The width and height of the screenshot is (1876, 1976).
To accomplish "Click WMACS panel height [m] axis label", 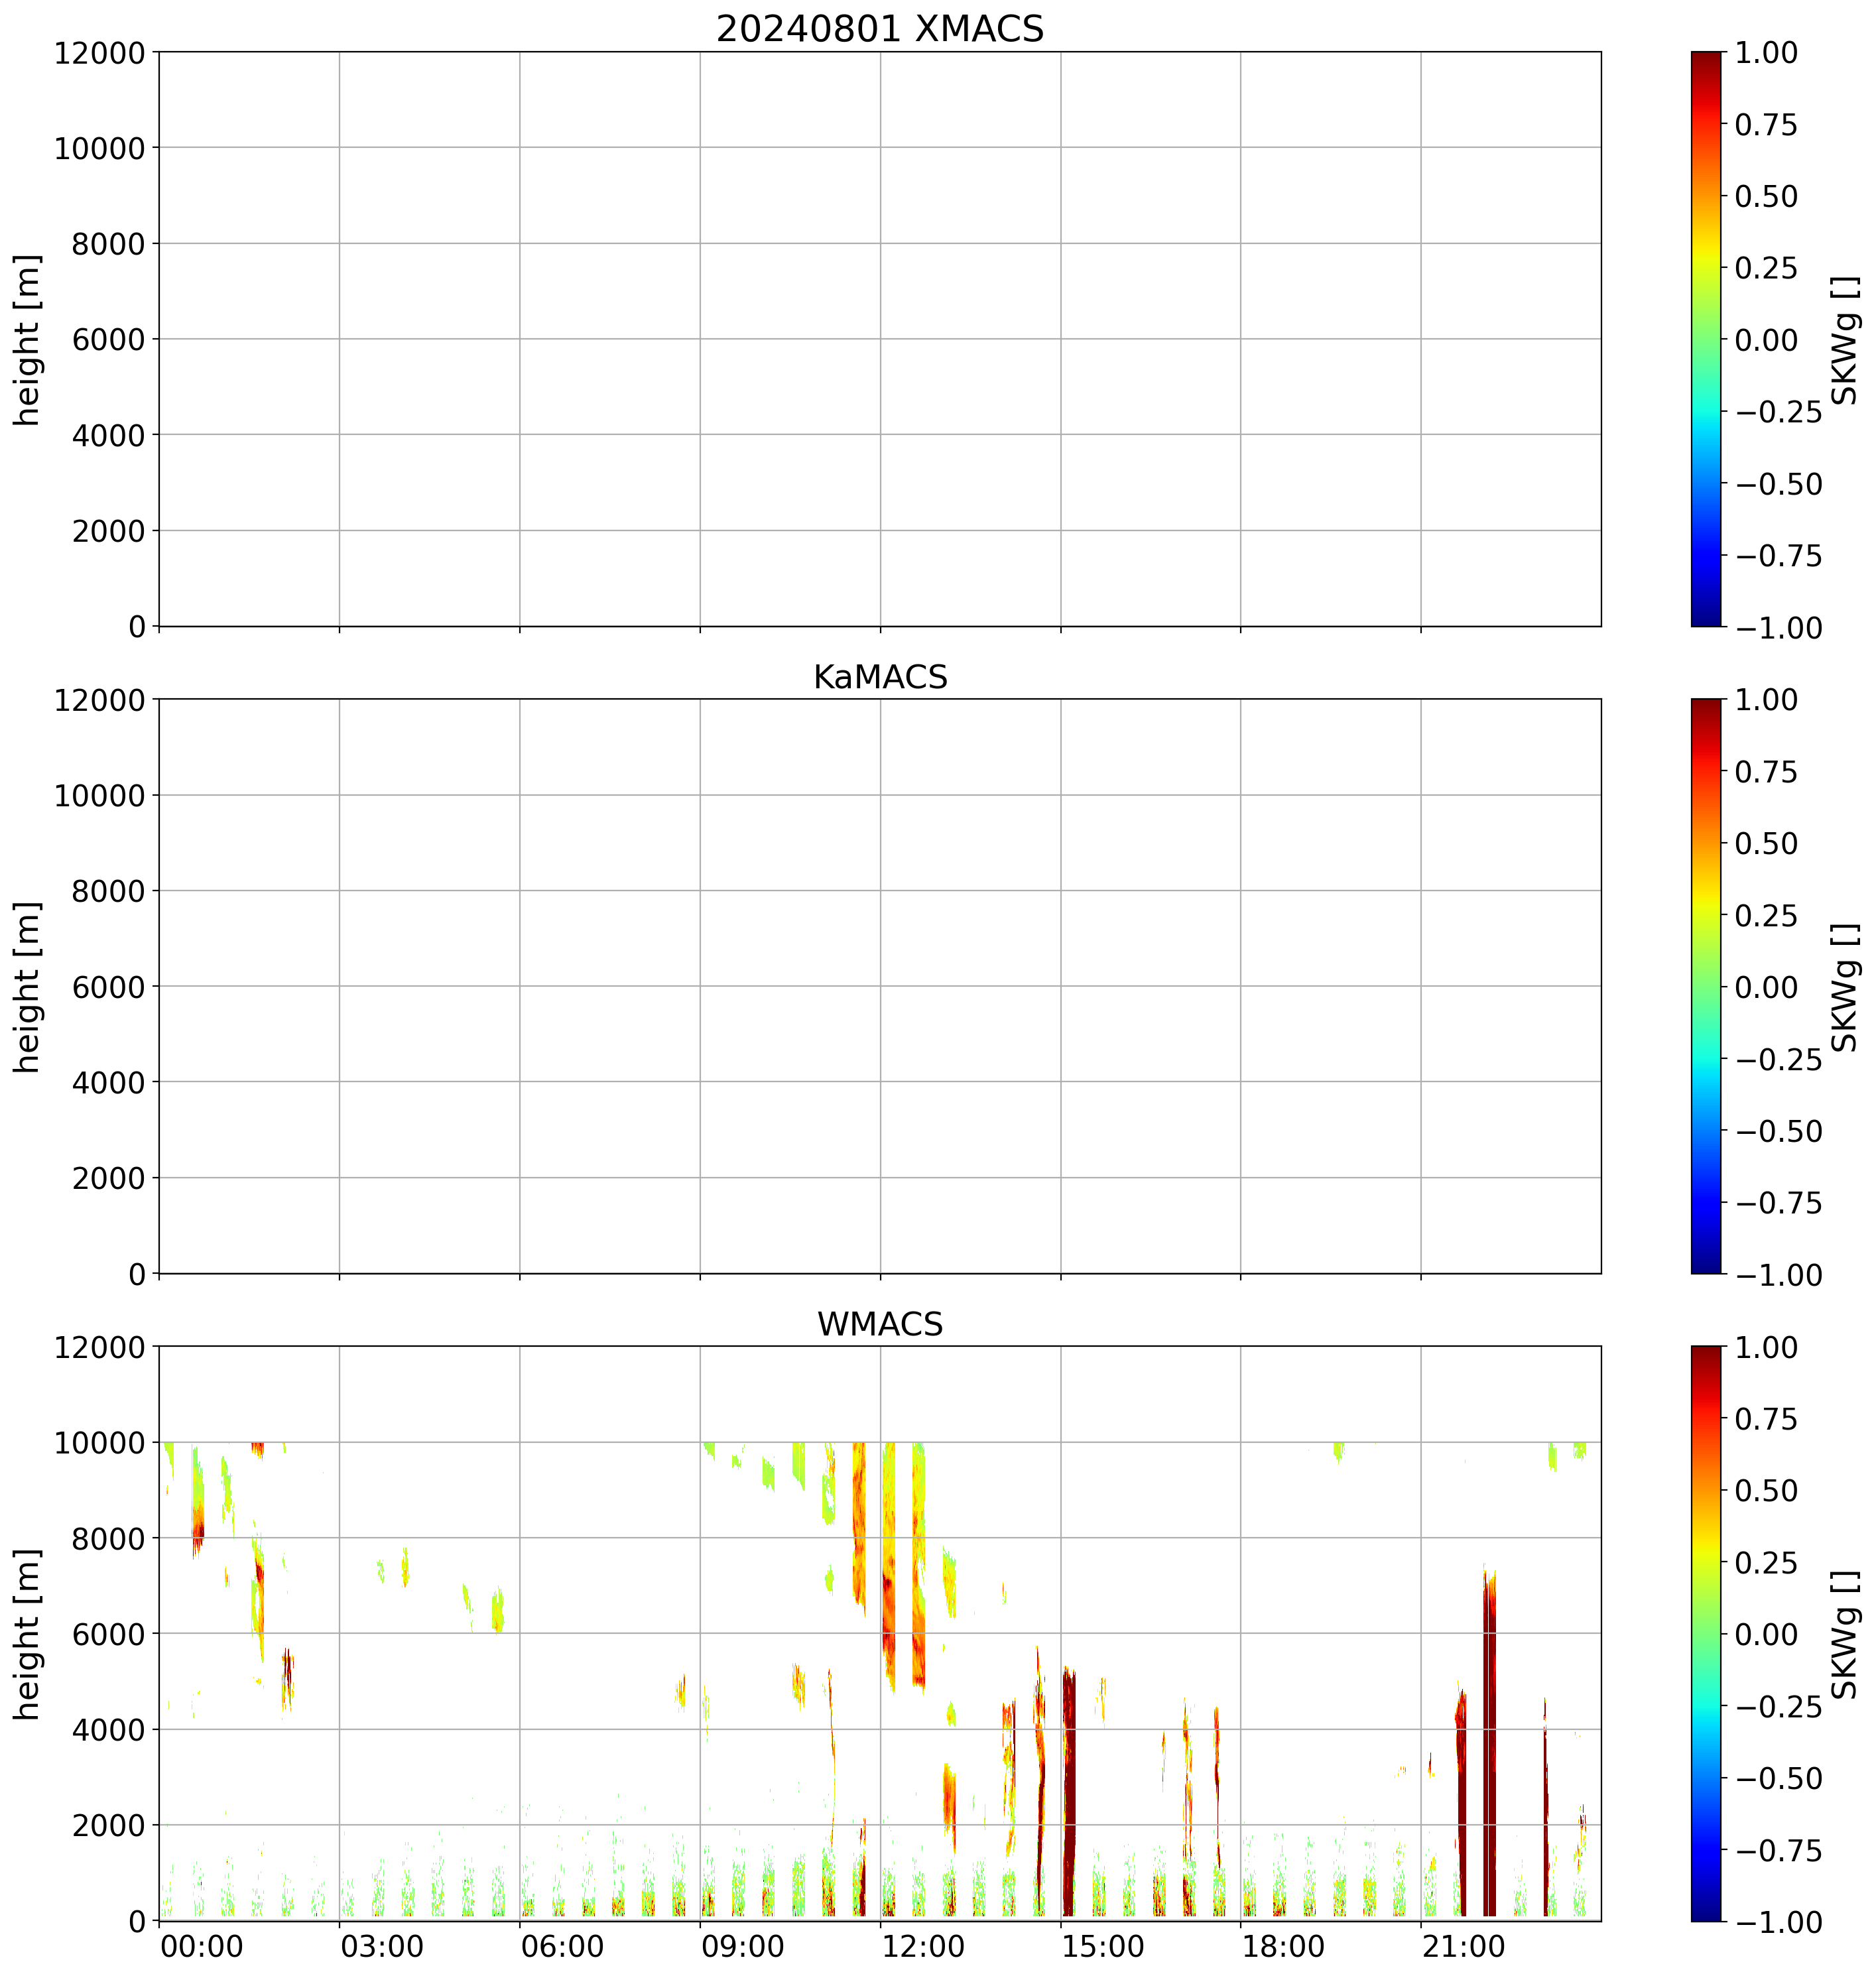I will pyautogui.click(x=28, y=1634).
